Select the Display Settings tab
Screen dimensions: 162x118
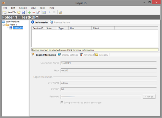click(x=68, y=55)
